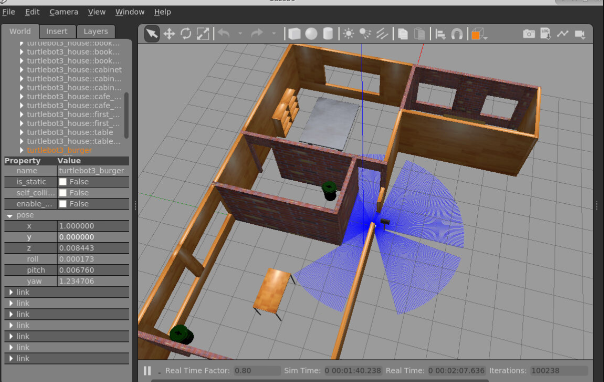Screen dimensions: 604x382
Task: Toggle the self_colli… checkbox
Action: [63, 193]
